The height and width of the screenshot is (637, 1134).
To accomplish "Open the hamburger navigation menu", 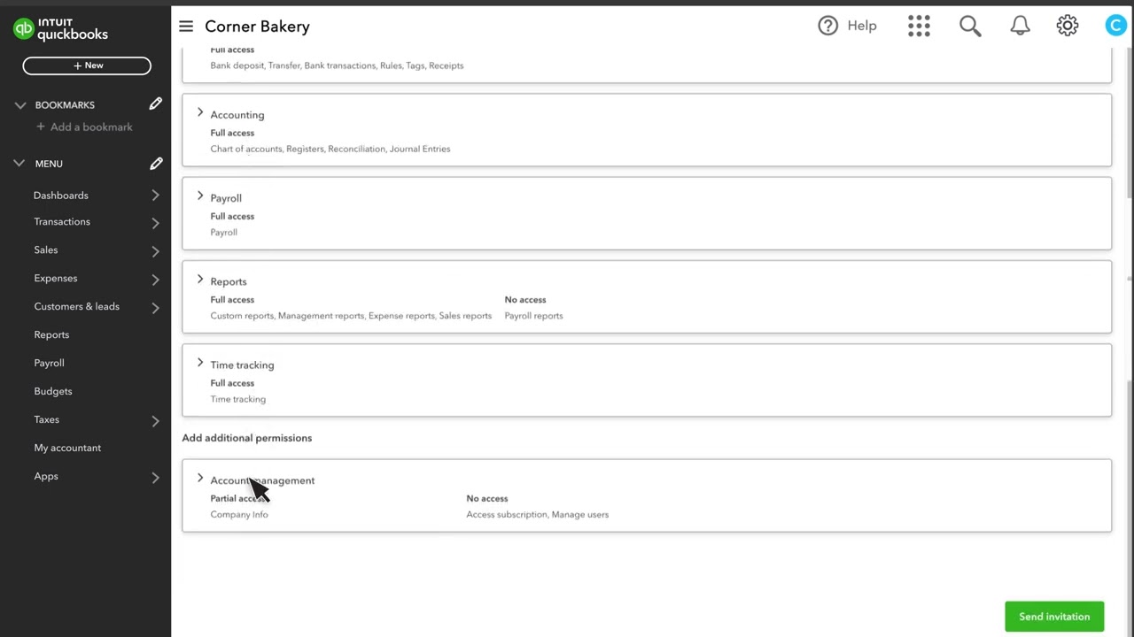I will [x=185, y=26].
